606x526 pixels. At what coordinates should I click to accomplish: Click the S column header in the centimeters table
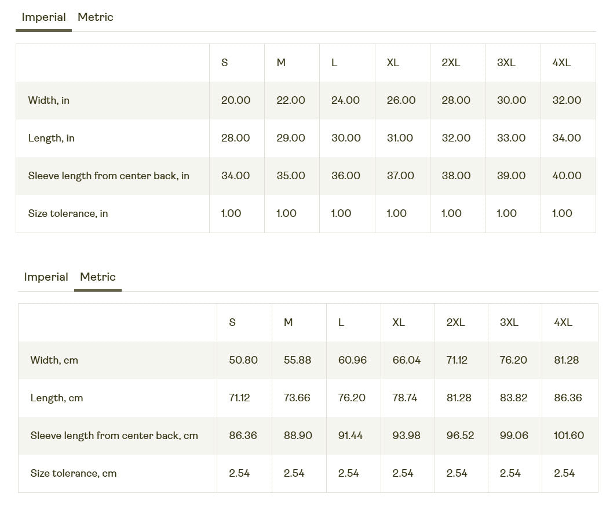point(232,322)
